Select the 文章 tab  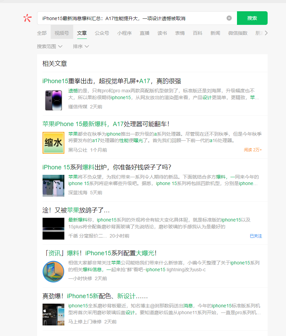coord(82,33)
